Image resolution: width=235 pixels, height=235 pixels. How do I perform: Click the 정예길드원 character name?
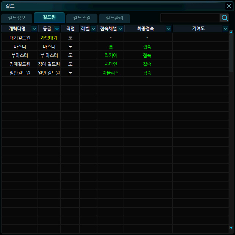(x=20, y=64)
